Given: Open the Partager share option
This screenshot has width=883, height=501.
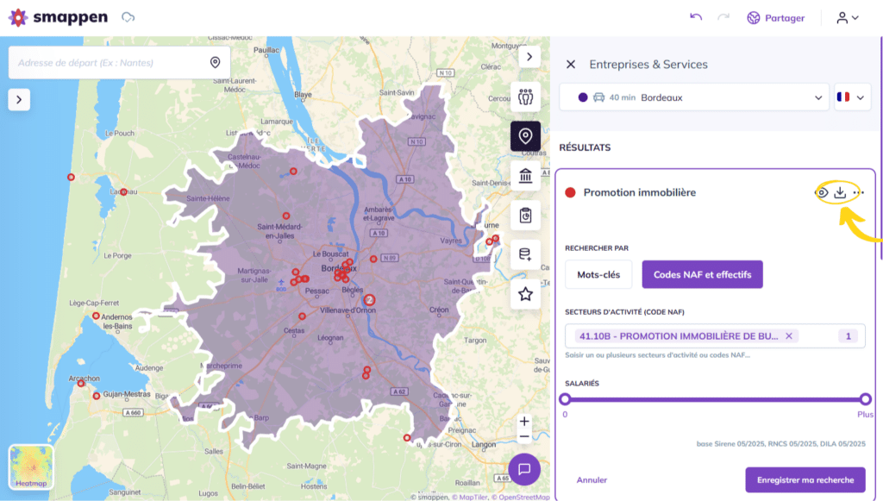Looking at the screenshot, I should click(776, 18).
